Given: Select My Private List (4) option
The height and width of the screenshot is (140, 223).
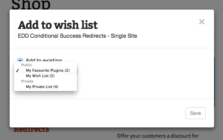Looking at the screenshot, I should (42, 87).
